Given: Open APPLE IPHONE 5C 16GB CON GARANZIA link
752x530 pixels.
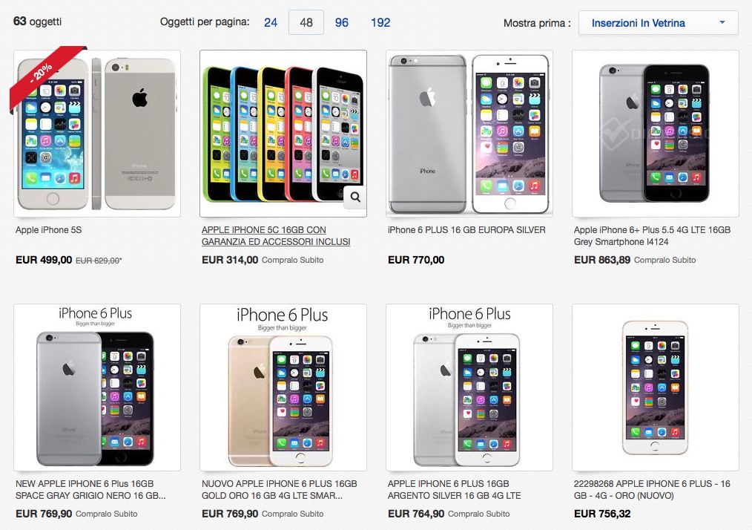Looking at the screenshot, I should [276, 236].
